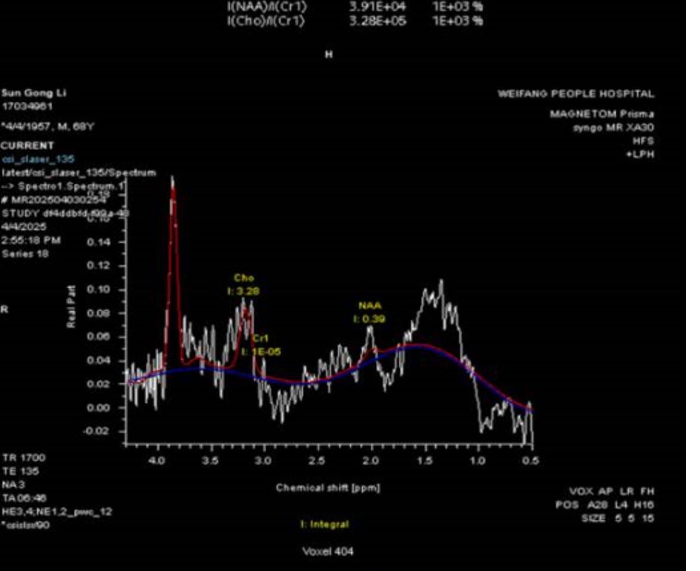
Task: Select the NAA peak annotation
Action: coord(369,306)
